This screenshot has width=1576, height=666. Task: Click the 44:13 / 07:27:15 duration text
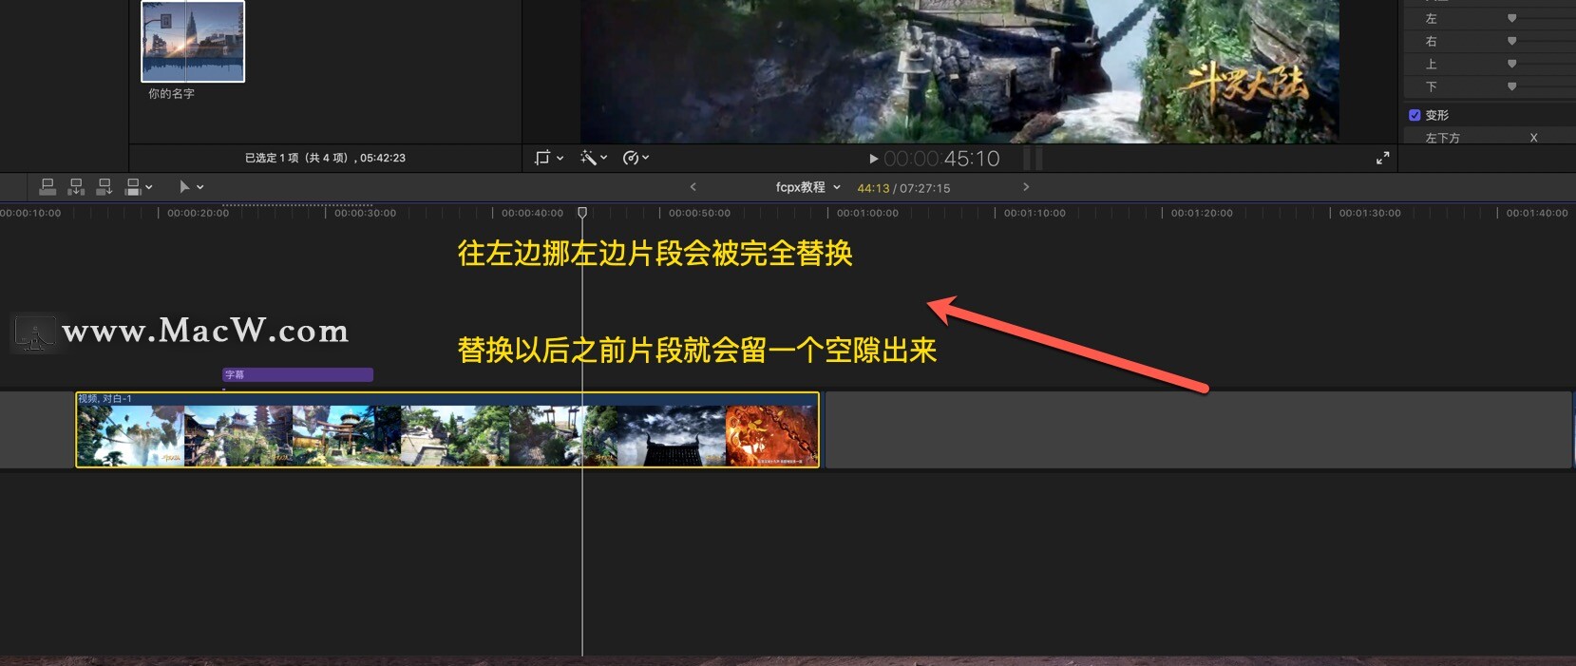pos(903,188)
